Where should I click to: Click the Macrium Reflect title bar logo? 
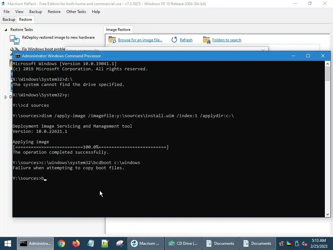(3, 4)
